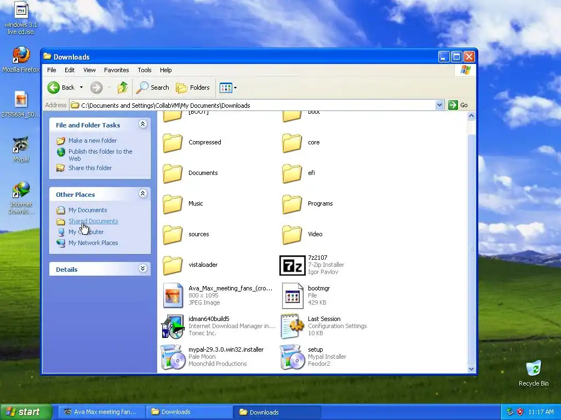Toggle the Folders pane button
Image resolution: width=561 pixels, height=420 pixels.
click(x=193, y=87)
